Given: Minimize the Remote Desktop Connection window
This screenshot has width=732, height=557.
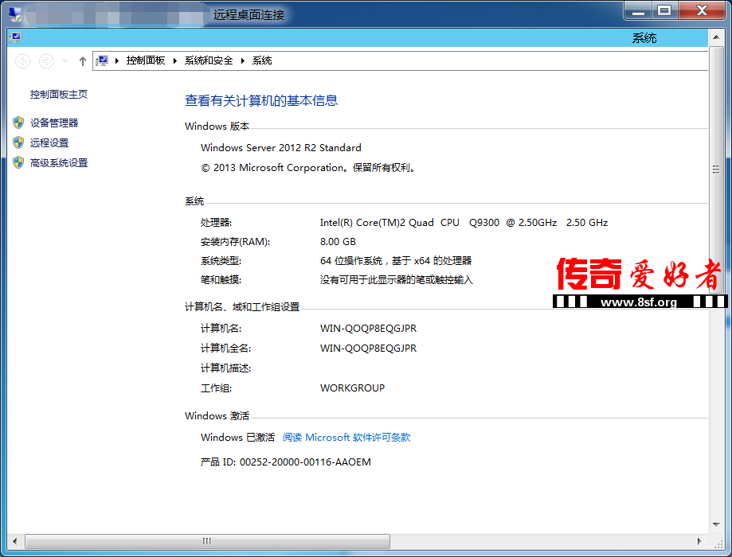Looking at the screenshot, I should click(638, 10).
